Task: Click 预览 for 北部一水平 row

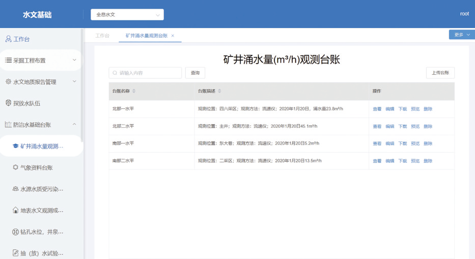Action: point(415,109)
